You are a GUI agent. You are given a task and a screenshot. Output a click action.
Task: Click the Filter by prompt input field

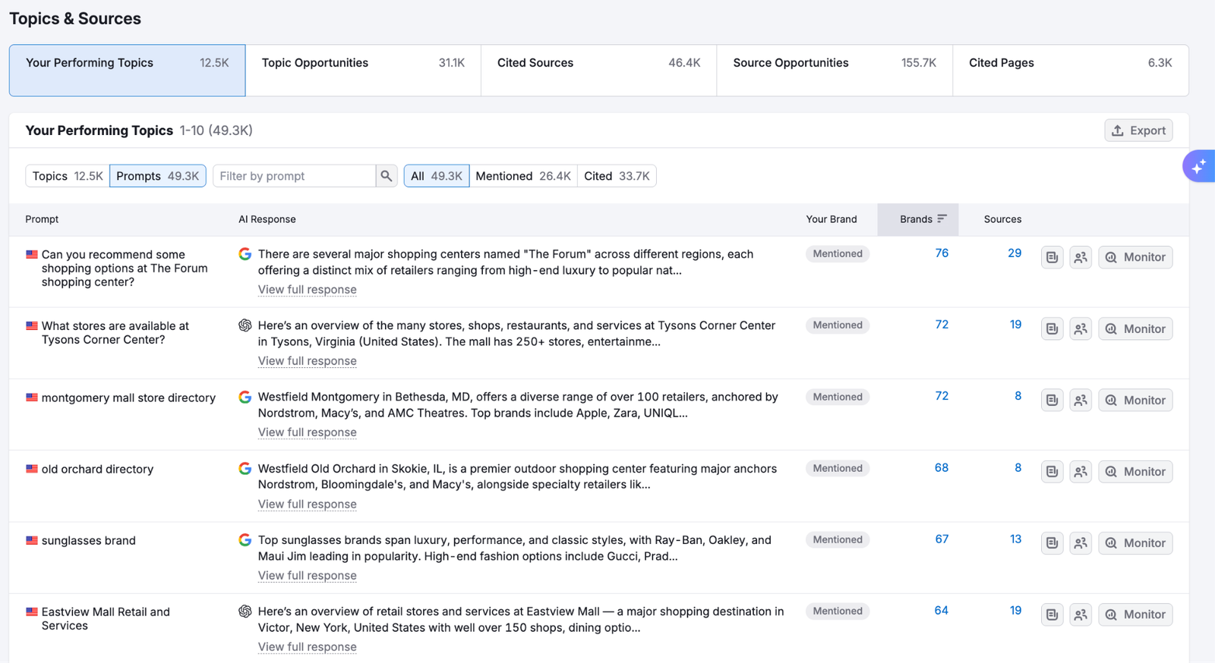(295, 176)
